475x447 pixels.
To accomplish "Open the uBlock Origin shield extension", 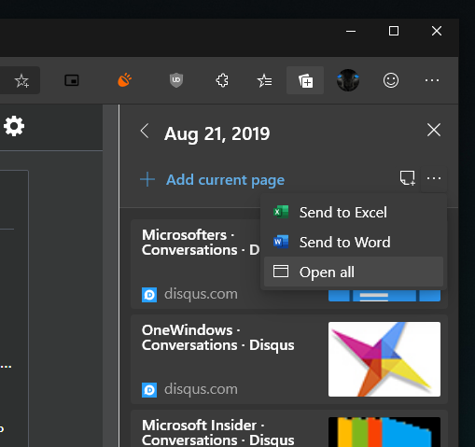I will (x=176, y=80).
